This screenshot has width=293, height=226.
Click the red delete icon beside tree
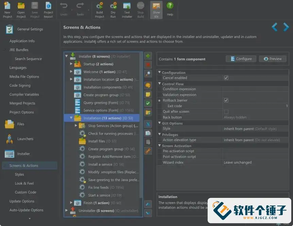coord(148,64)
